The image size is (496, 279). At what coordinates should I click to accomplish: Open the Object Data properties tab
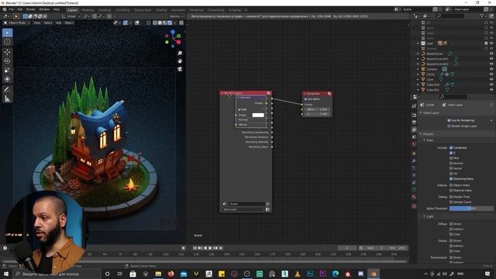point(414,189)
